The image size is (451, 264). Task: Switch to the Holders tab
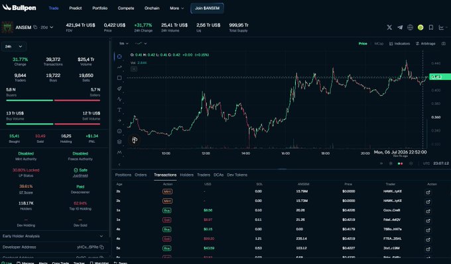tap(186, 175)
